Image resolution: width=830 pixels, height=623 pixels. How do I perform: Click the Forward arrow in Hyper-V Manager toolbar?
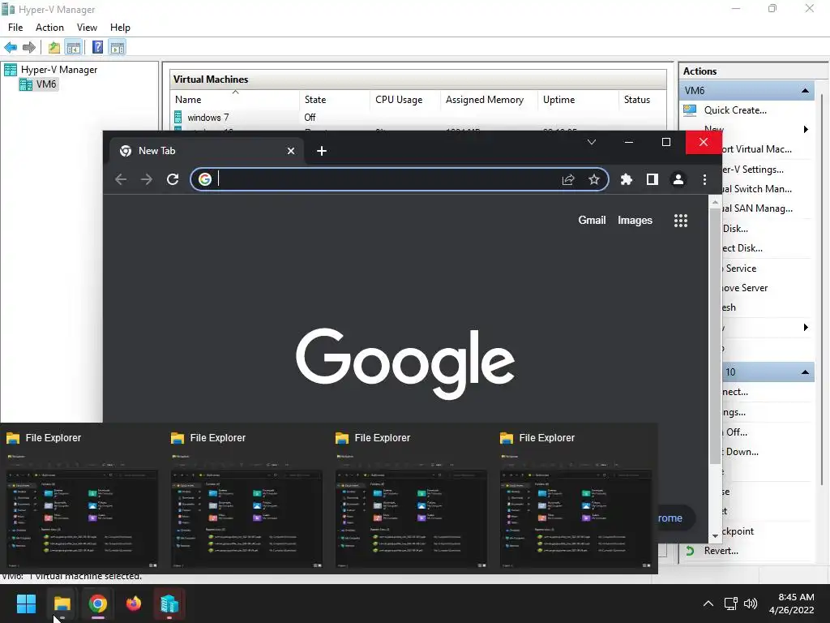click(29, 47)
